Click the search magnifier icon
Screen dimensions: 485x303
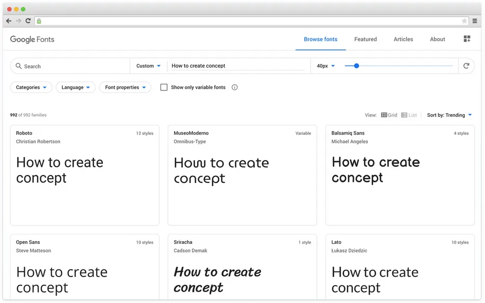19,66
